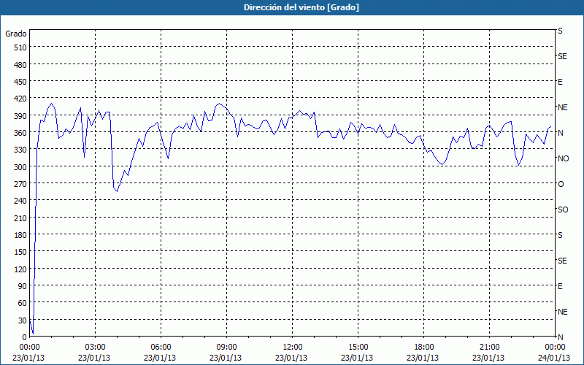Click the 'SE' compass label beside 480 gridline
The height and width of the screenshot is (365, 584).
point(562,56)
